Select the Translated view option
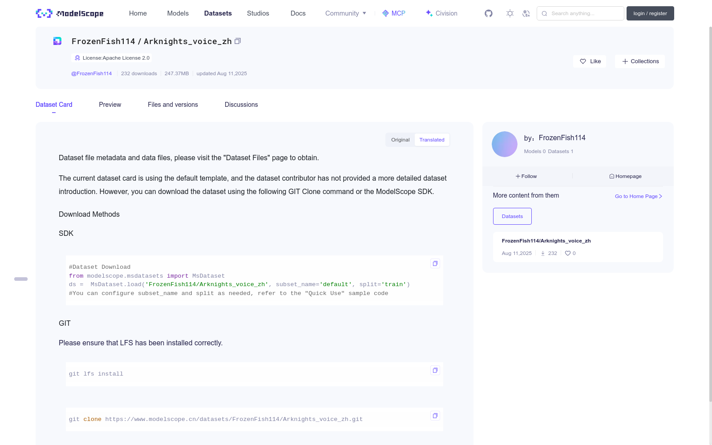Viewport: 712px width, 445px height. (x=432, y=140)
